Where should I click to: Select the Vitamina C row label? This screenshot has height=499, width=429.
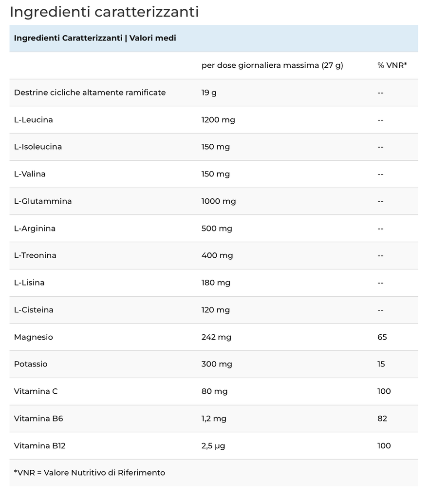point(36,391)
